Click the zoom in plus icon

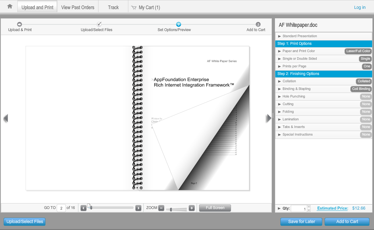(x=192, y=208)
